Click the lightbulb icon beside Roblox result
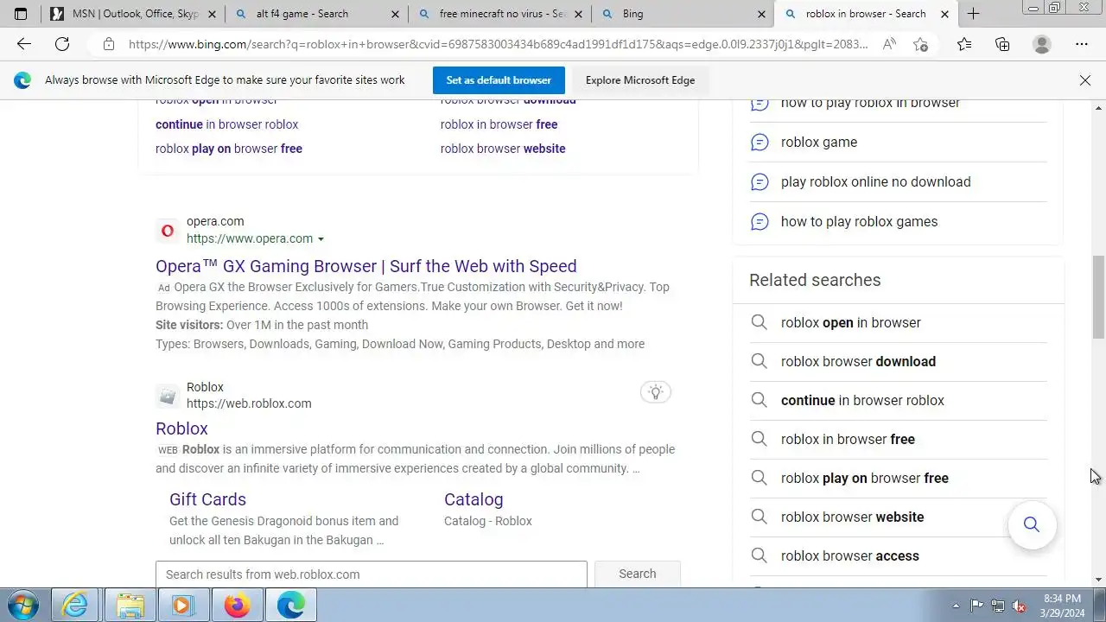1106x622 pixels. (656, 392)
